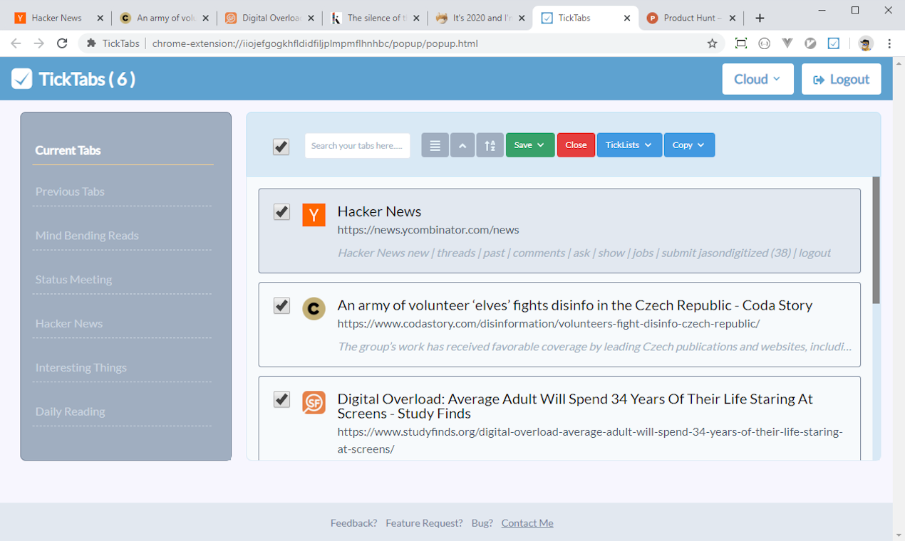This screenshot has height=541, width=905.
Task: Open the Coda Story article title
Action: tap(575, 305)
